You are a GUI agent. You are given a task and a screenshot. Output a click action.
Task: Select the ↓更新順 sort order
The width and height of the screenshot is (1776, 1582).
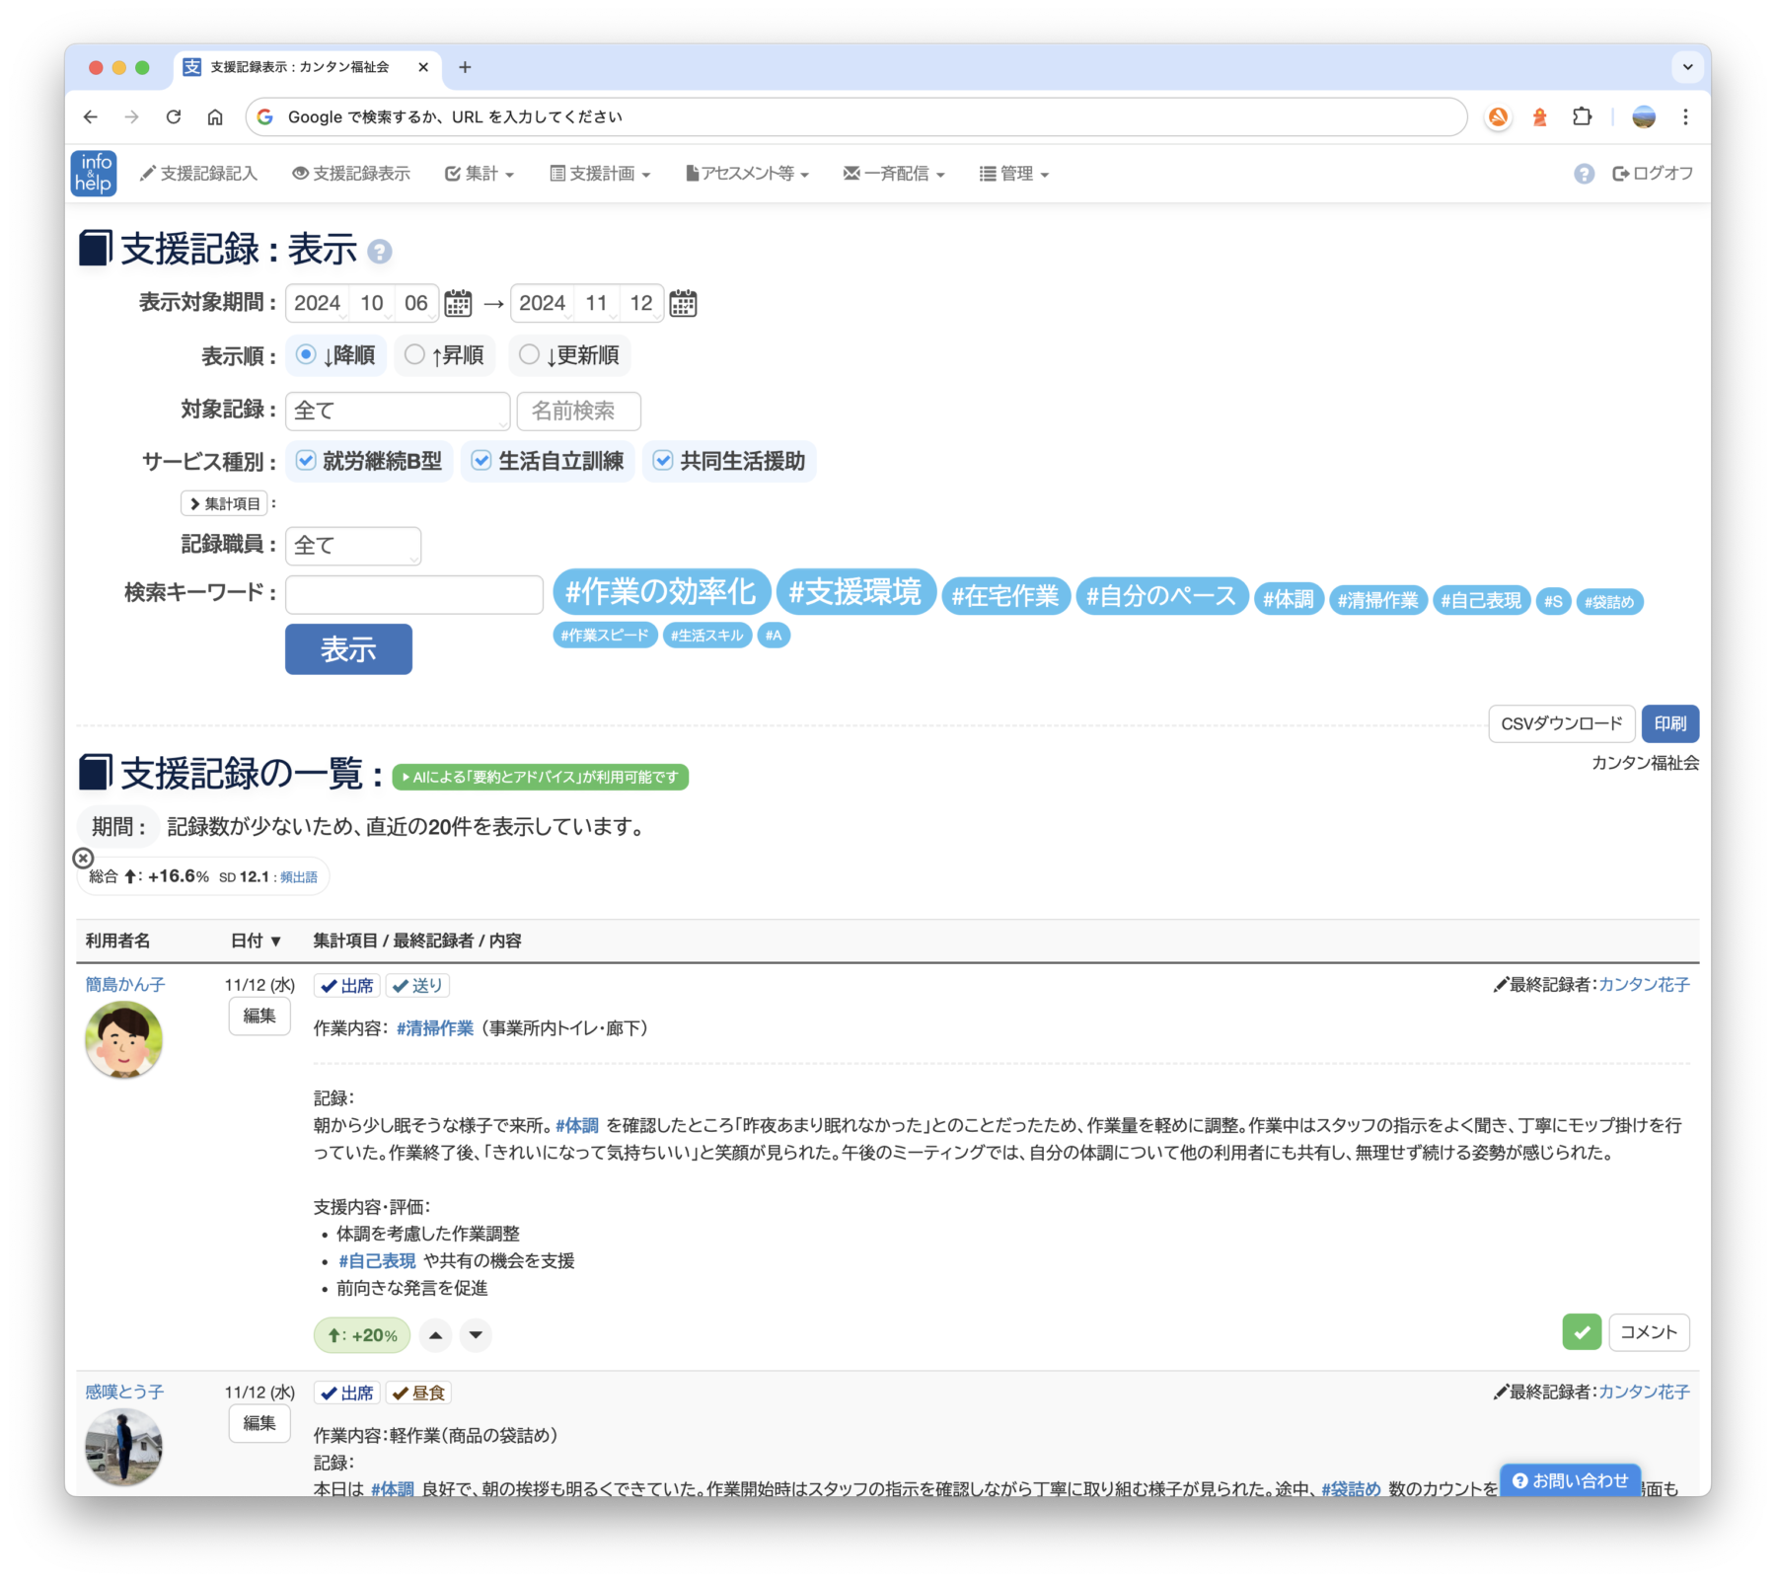(x=530, y=354)
